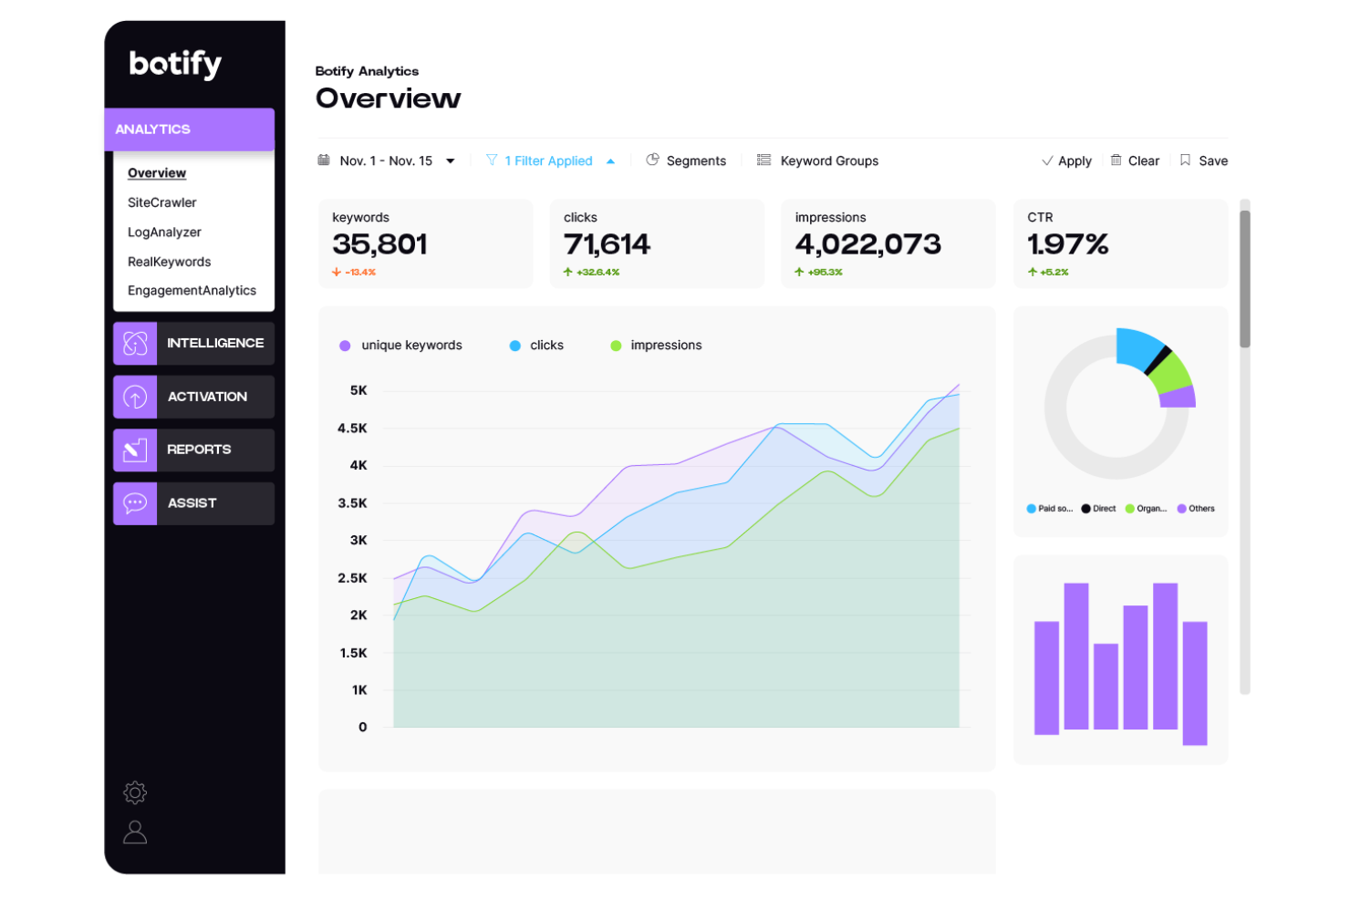Image resolution: width=1350 pixels, height=900 pixels.
Task: Click the Botify logo
Action: tap(175, 64)
